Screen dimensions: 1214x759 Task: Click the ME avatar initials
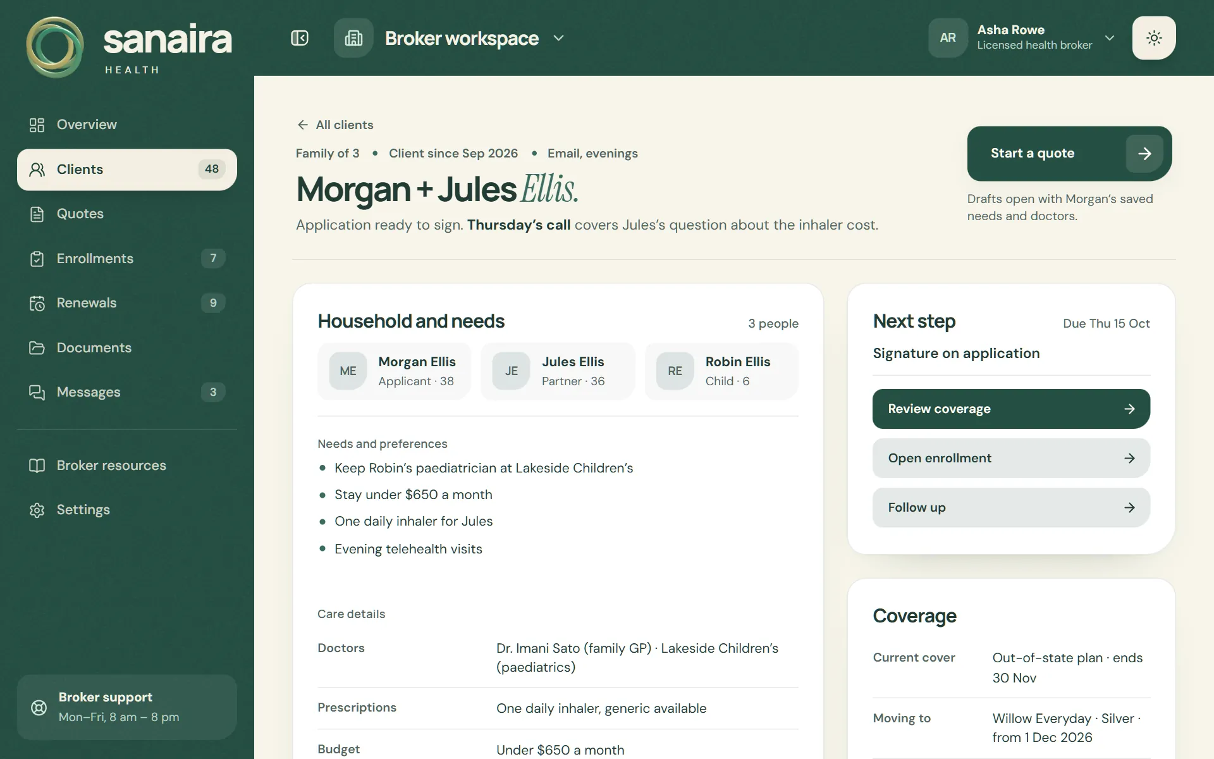click(348, 371)
